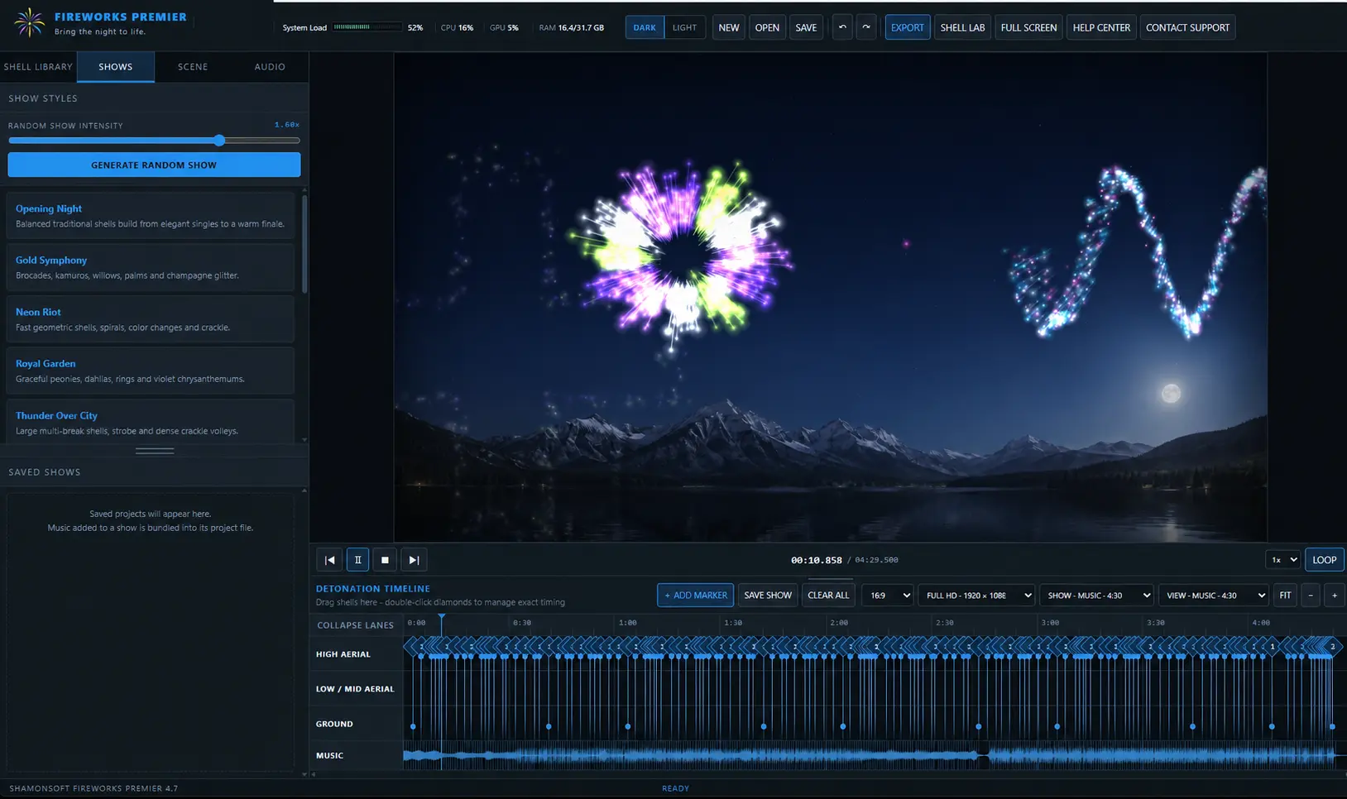Click the Open project button
Image resolution: width=1347 pixels, height=799 pixels.
[x=767, y=27]
